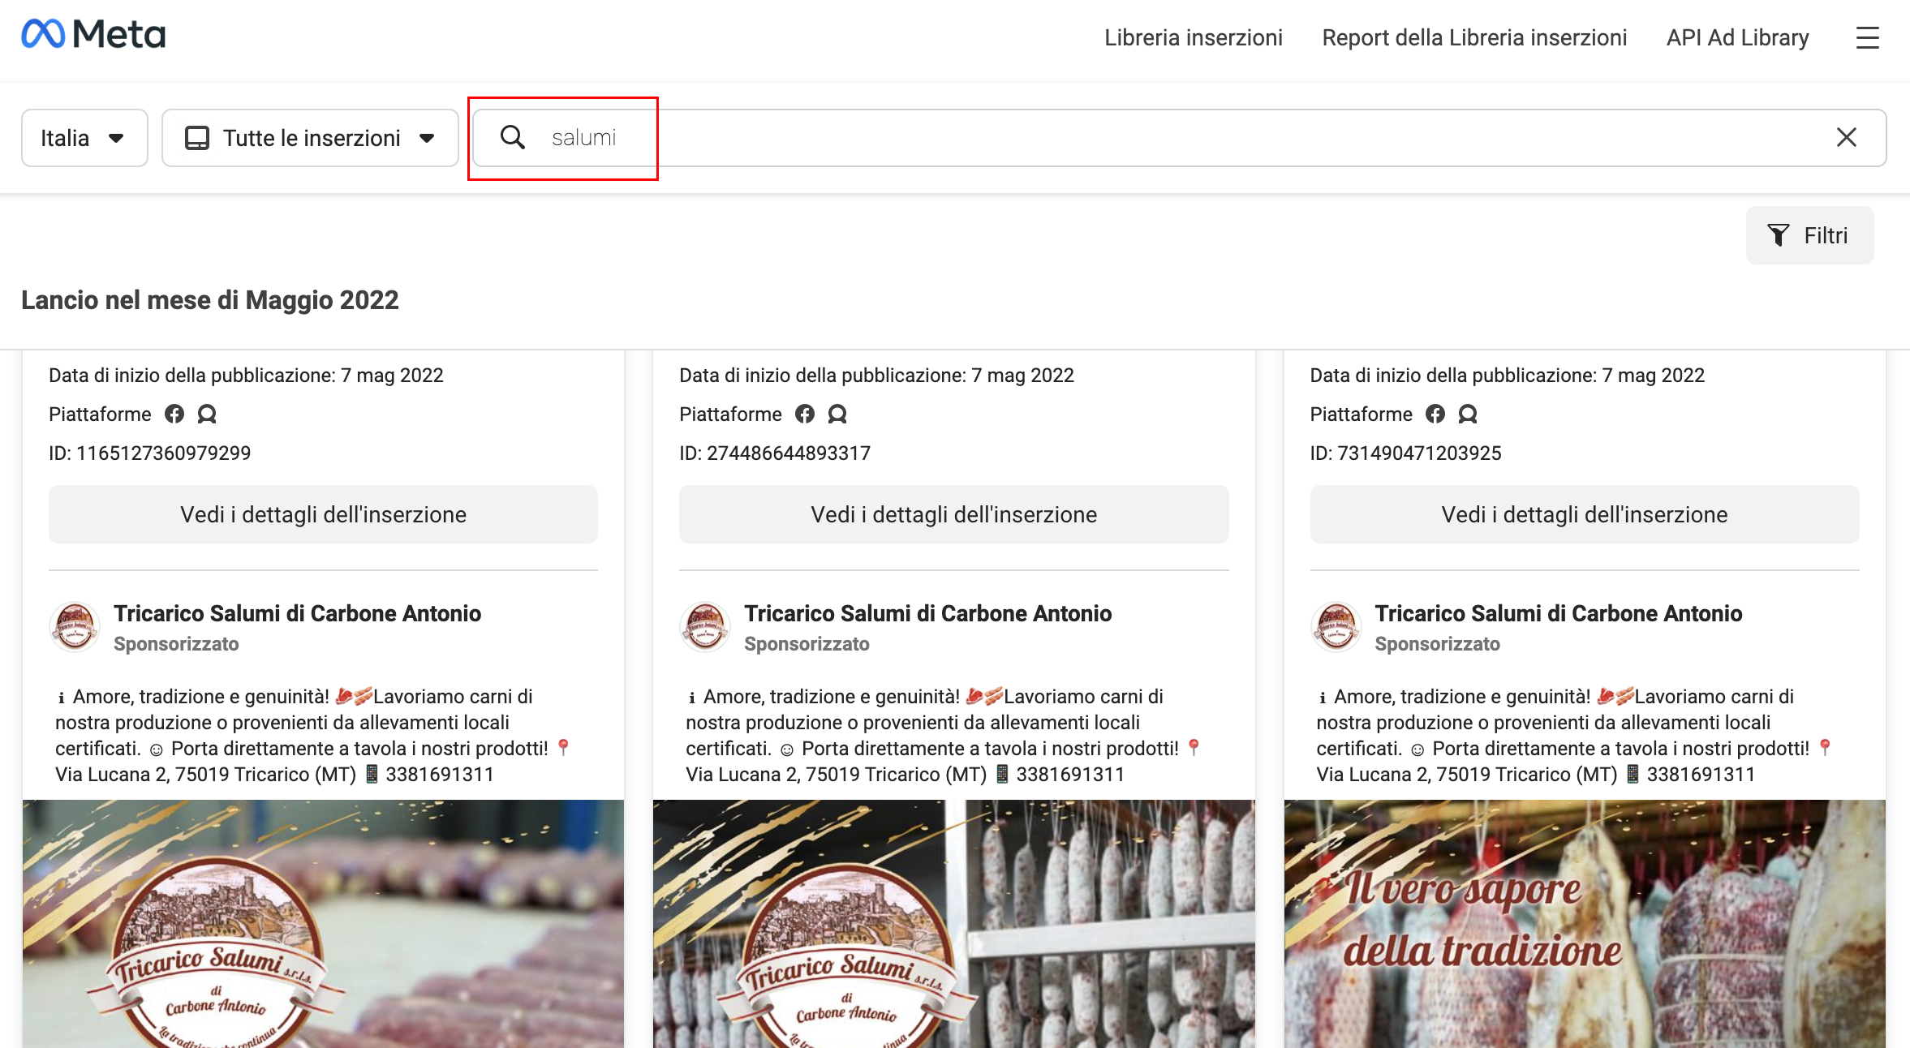
Task: Open the Libreria inserzioni tab
Action: (x=1193, y=37)
